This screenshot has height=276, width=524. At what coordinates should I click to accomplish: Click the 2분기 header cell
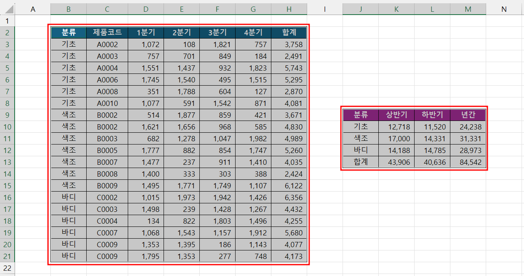[x=181, y=33]
